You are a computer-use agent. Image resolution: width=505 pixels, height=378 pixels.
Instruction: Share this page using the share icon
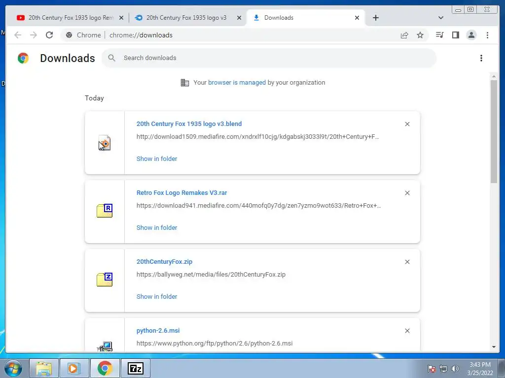[404, 35]
